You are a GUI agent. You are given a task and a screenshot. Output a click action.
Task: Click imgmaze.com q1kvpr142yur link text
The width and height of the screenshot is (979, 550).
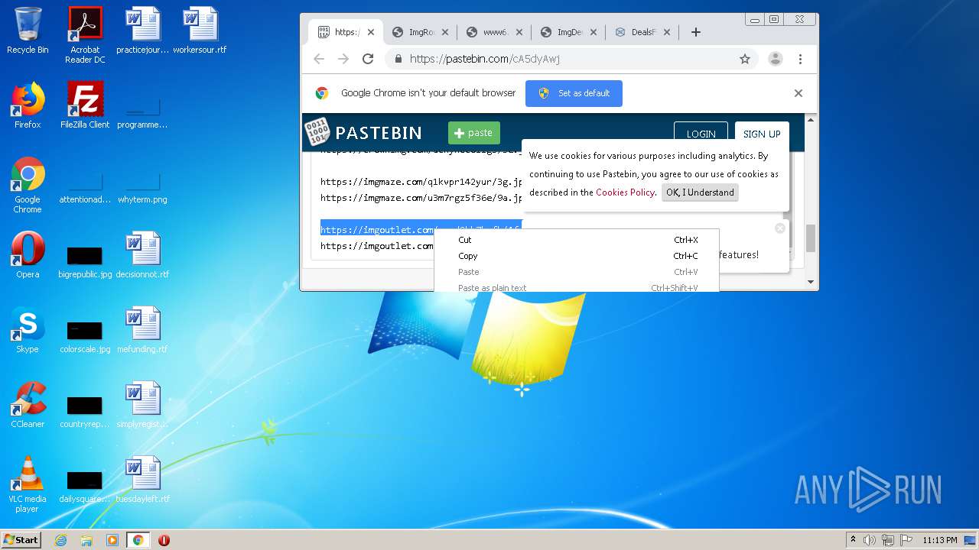[x=421, y=182]
